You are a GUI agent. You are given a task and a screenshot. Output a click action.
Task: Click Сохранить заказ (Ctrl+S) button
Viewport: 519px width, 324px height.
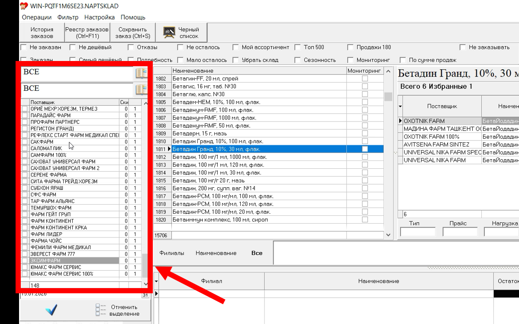tap(132, 32)
